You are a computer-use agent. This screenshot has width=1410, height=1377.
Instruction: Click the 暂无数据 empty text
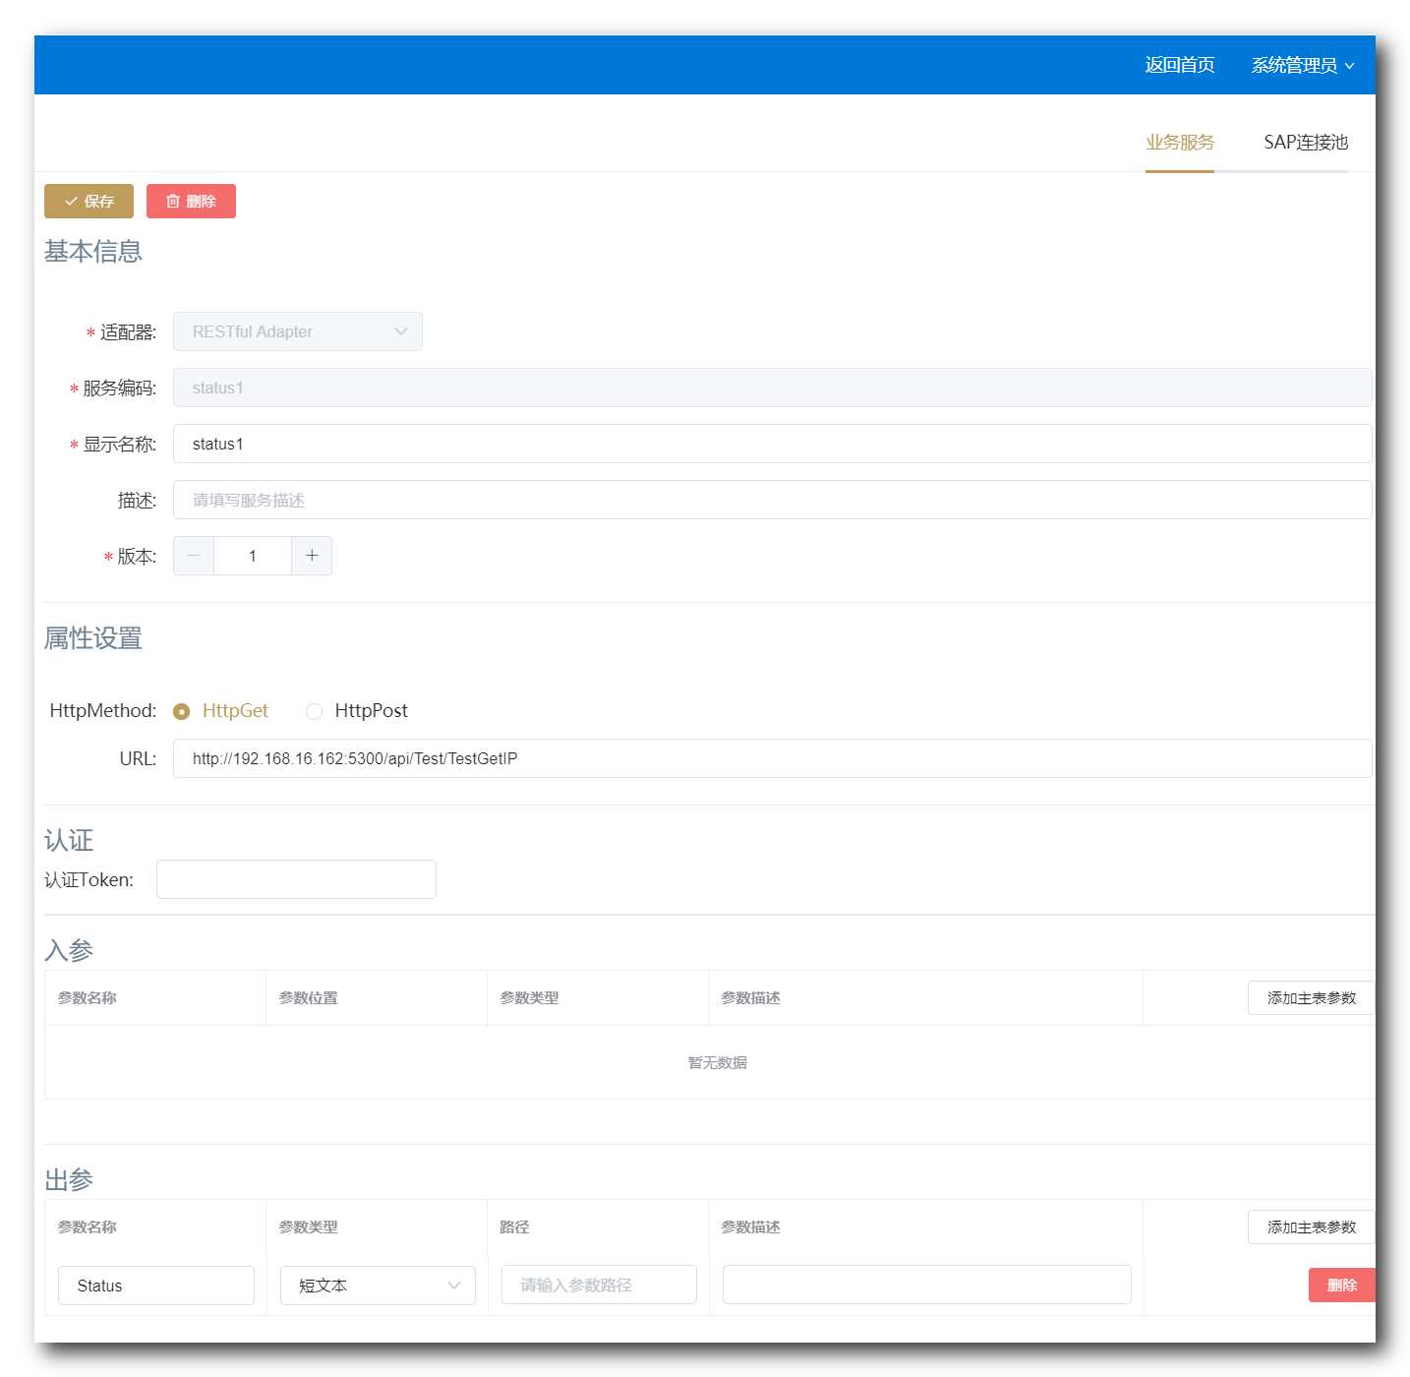tap(718, 1062)
